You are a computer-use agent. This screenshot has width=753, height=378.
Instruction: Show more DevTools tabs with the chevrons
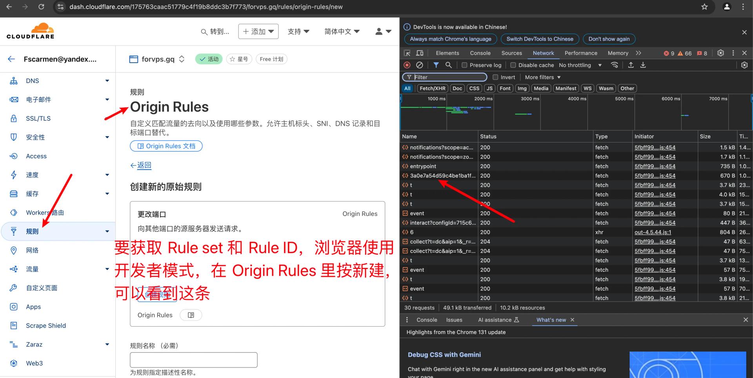pyautogui.click(x=638, y=53)
